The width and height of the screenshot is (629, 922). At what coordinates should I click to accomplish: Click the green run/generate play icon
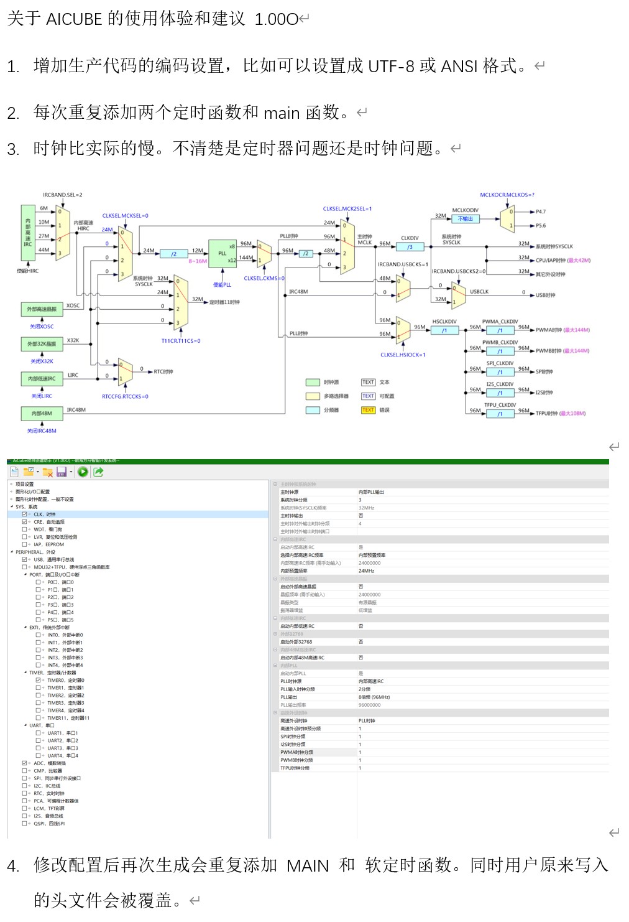[x=83, y=472]
